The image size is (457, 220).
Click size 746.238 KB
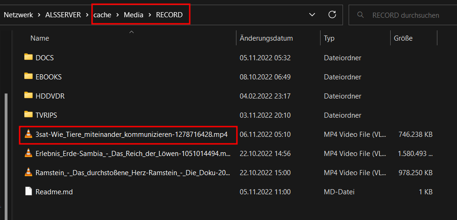(415, 135)
